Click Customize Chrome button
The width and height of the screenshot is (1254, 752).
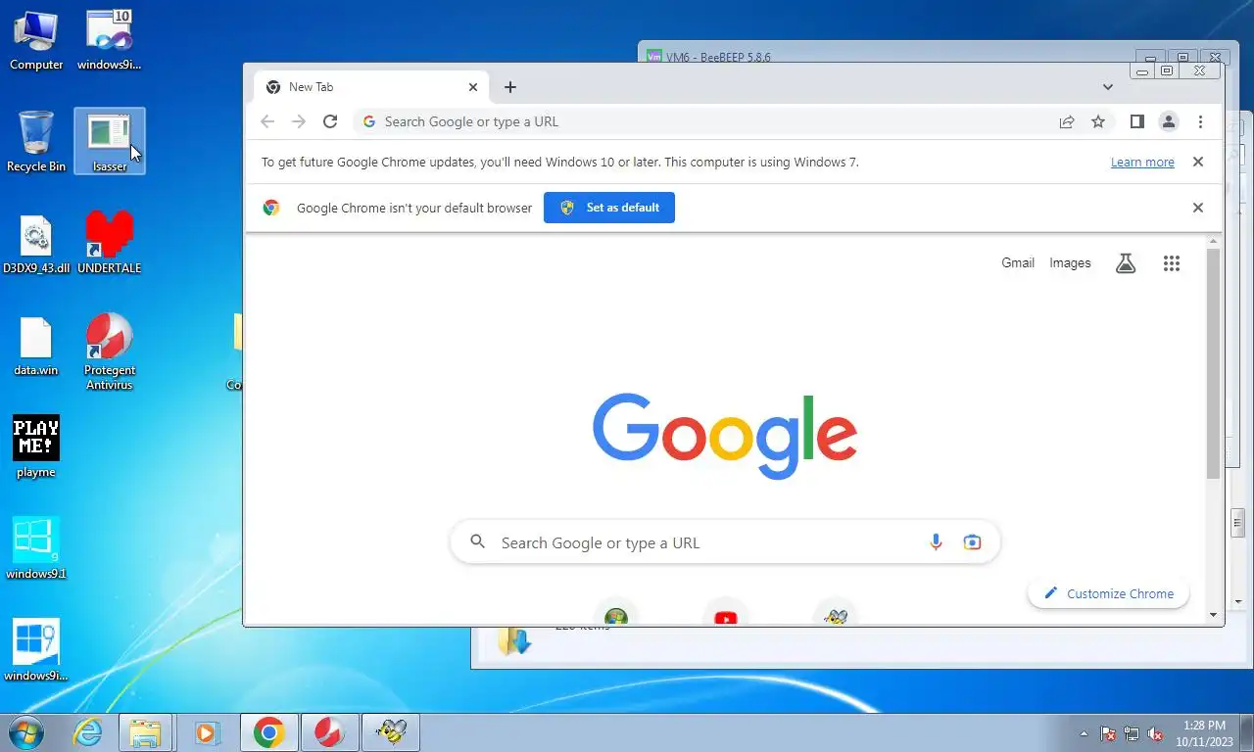pyautogui.click(x=1109, y=593)
